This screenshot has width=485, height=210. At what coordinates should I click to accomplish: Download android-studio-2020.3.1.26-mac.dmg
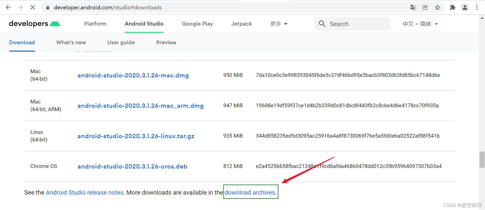tap(133, 75)
